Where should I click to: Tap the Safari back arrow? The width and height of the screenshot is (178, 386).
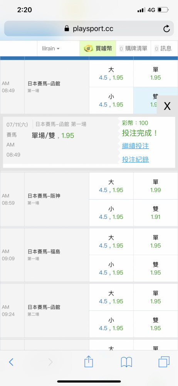coord(11,362)
